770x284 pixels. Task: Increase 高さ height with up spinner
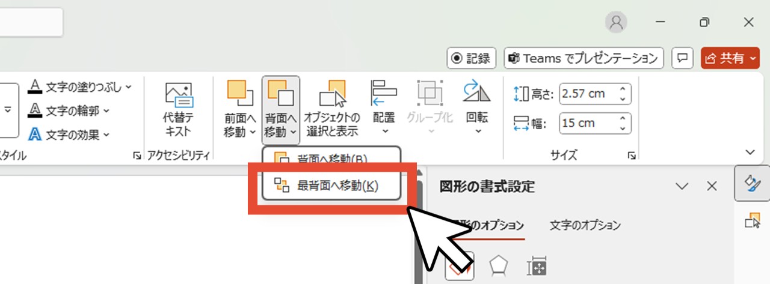(x=624, y=89)
